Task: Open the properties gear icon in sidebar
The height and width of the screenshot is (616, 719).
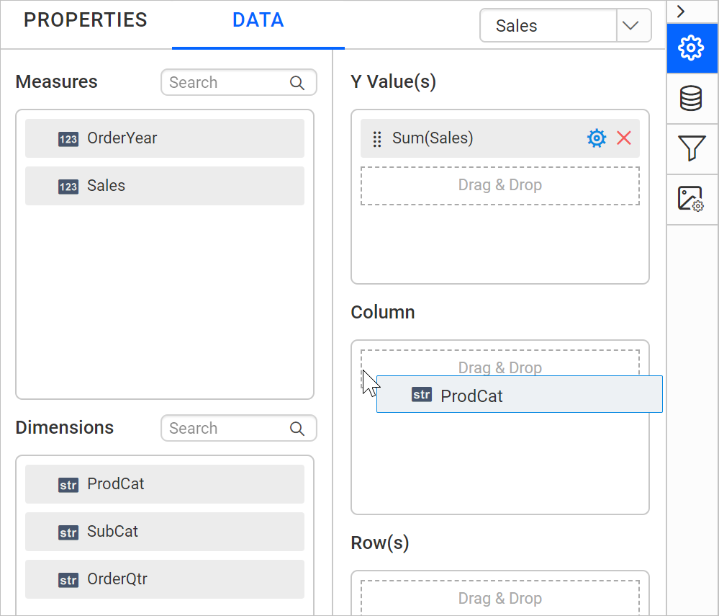Action: (692, 48)
